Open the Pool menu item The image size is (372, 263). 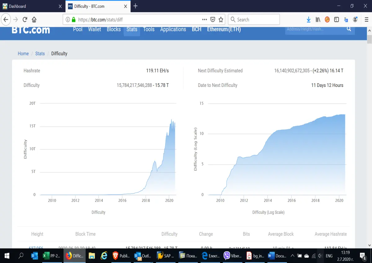coord(77,29)
